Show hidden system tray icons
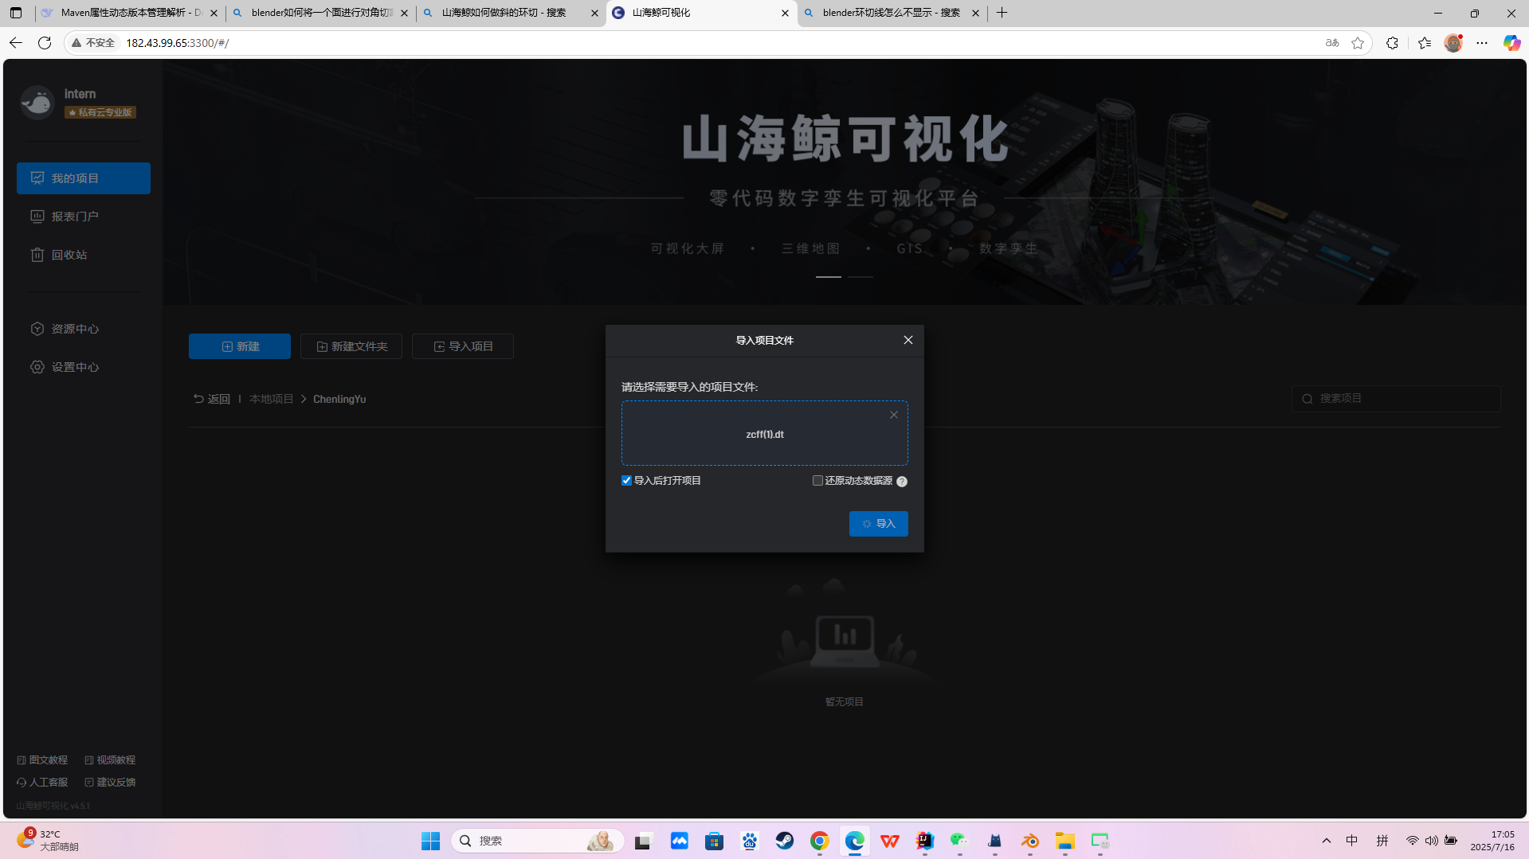Screen dimensions: 1529x859 point(1327,841)
